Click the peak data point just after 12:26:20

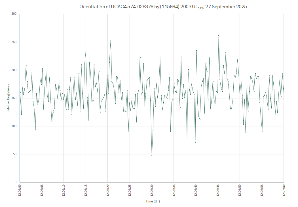[111, 41]
